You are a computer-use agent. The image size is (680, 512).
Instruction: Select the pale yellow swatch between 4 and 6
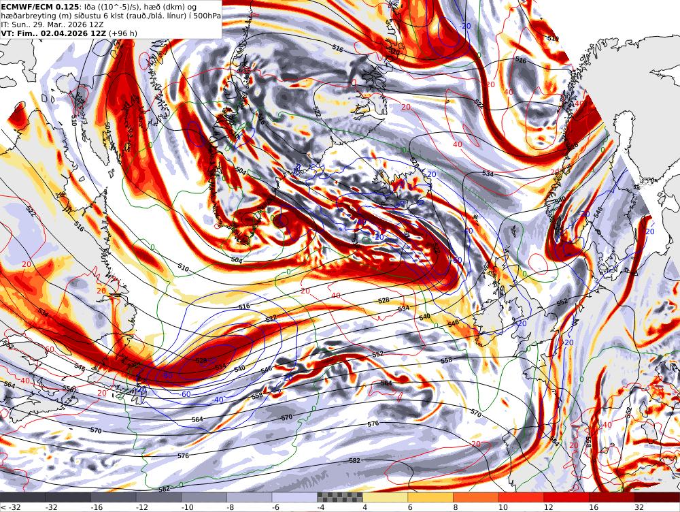tap(385, 497)
